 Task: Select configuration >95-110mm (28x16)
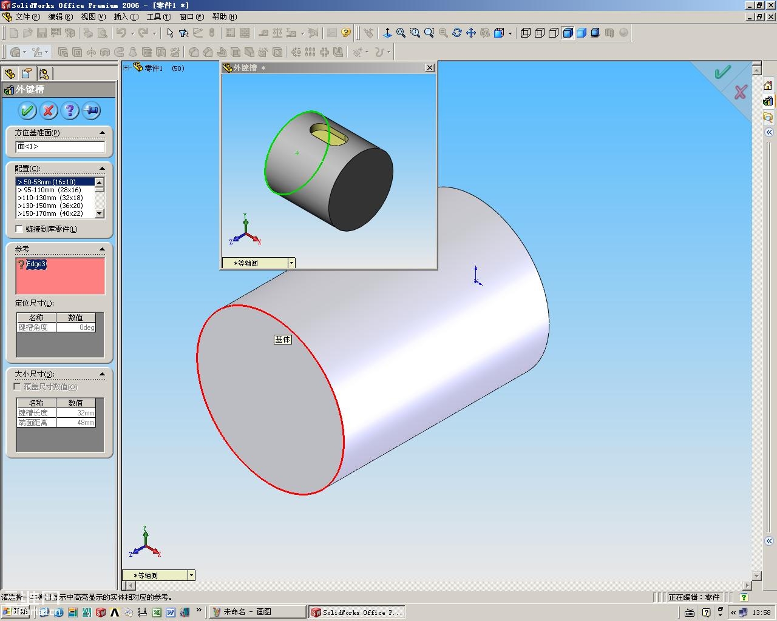[55, 190]
